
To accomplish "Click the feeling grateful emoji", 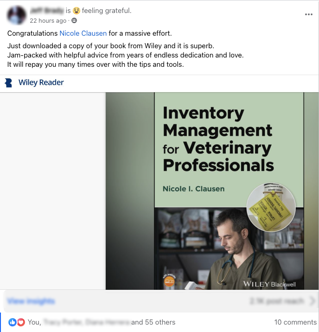I will pyautogui.click(x=77, y=11).
